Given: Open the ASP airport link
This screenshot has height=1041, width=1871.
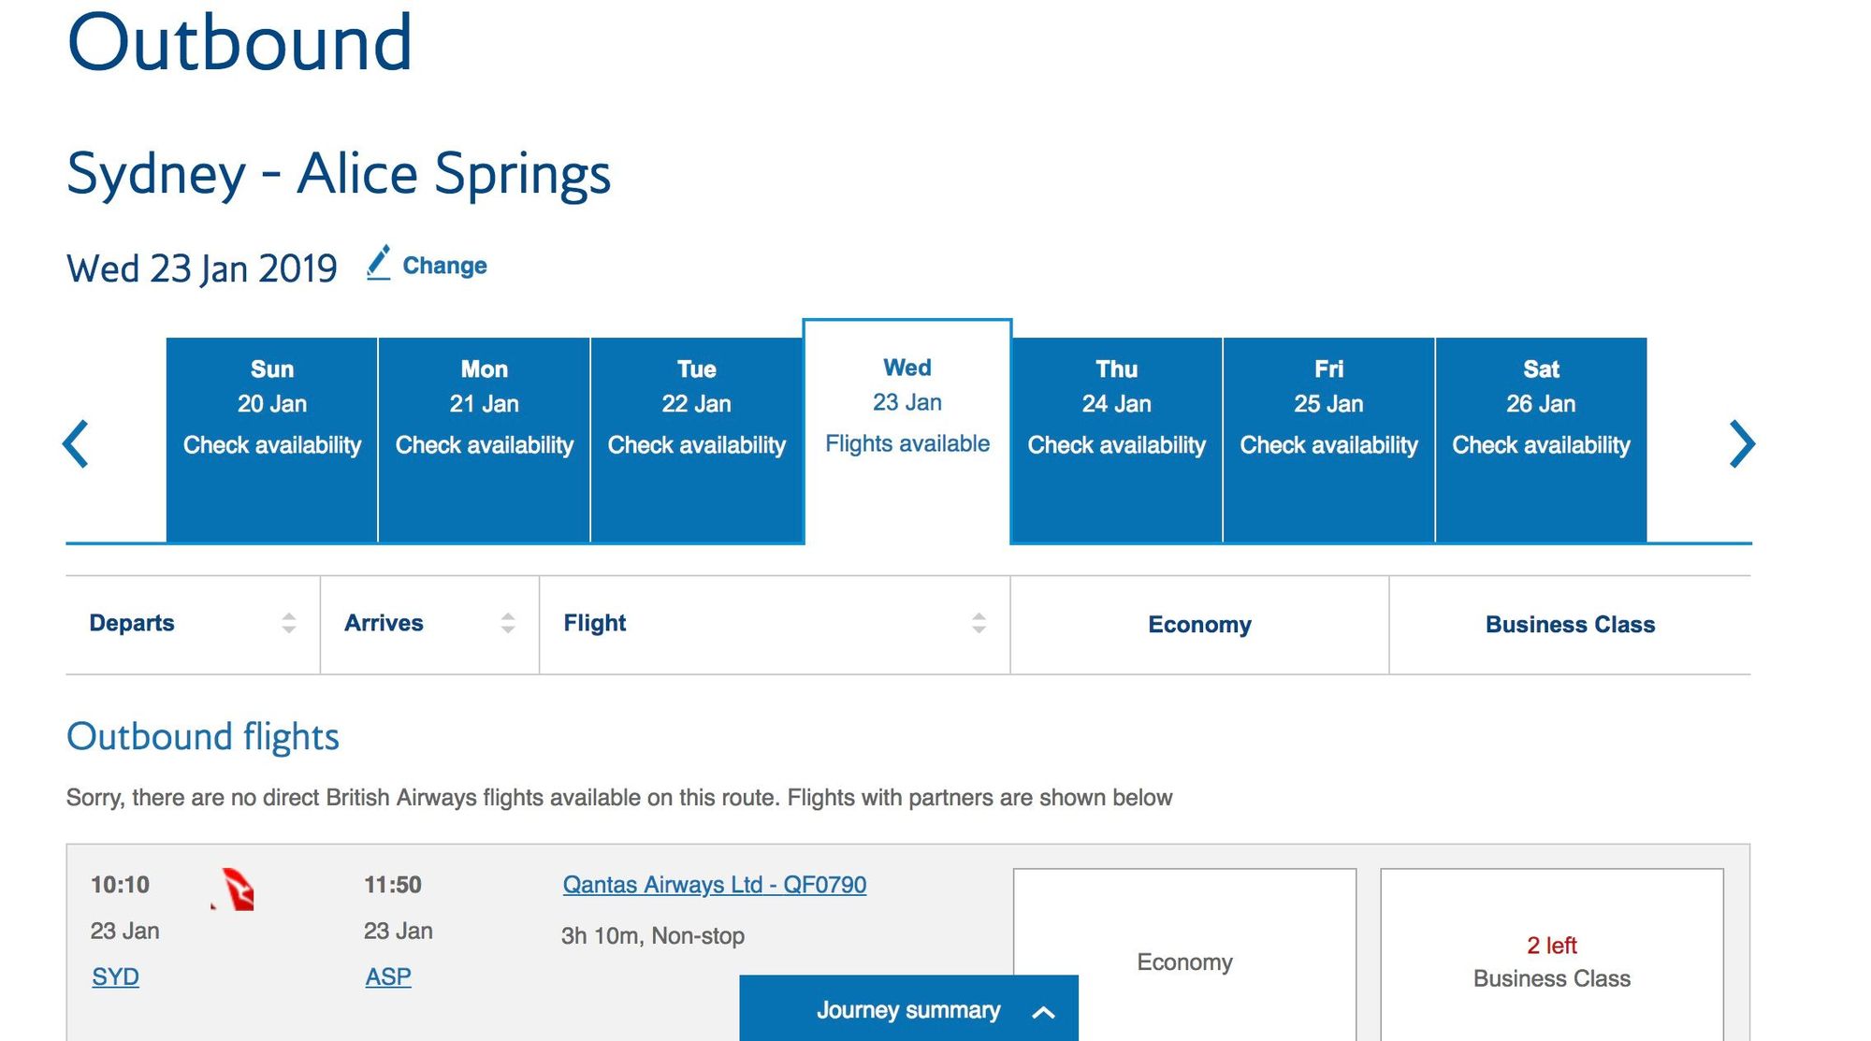Looking at the screenshot, I should coord(388,976).
